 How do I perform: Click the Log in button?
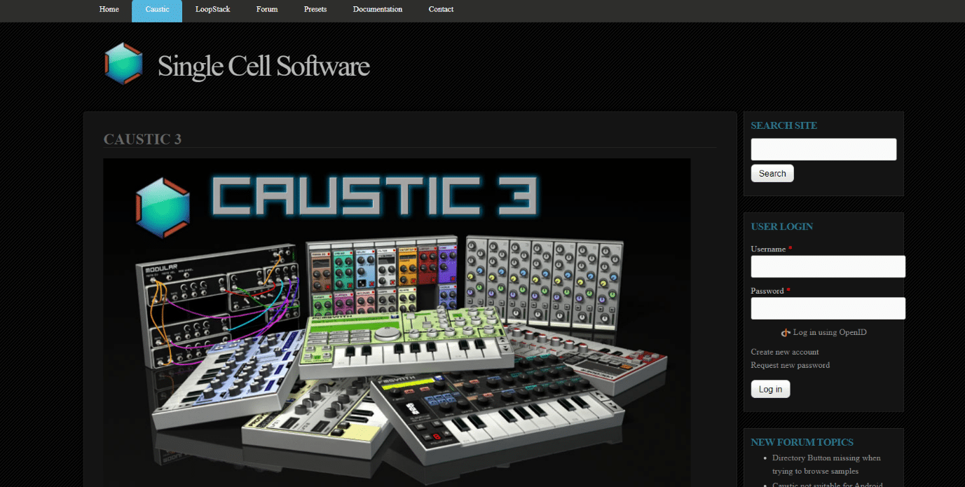(x=770, y=389)
